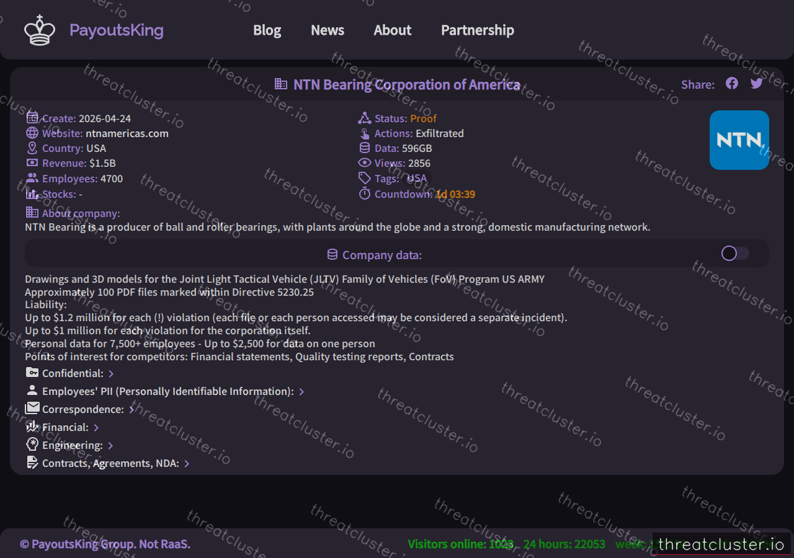
Task: Expand the Contracts, Agreements, NDA chevron
Action: (x=187, y=464)
